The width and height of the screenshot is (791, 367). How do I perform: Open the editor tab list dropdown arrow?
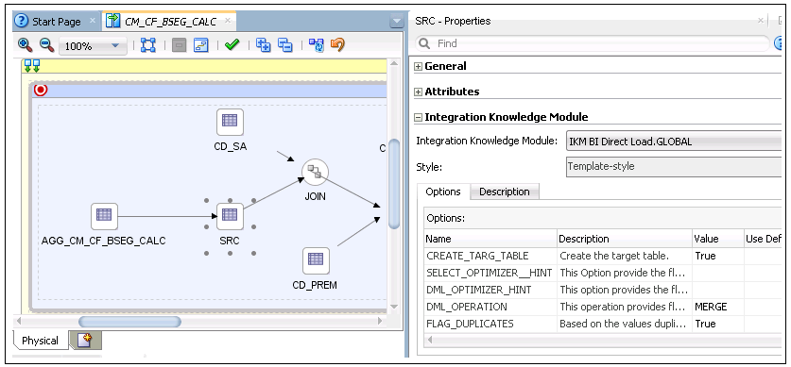[x=397, y=22]
